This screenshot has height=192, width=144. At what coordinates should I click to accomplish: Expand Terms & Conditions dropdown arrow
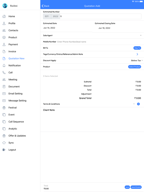click(x=134, y=104)
